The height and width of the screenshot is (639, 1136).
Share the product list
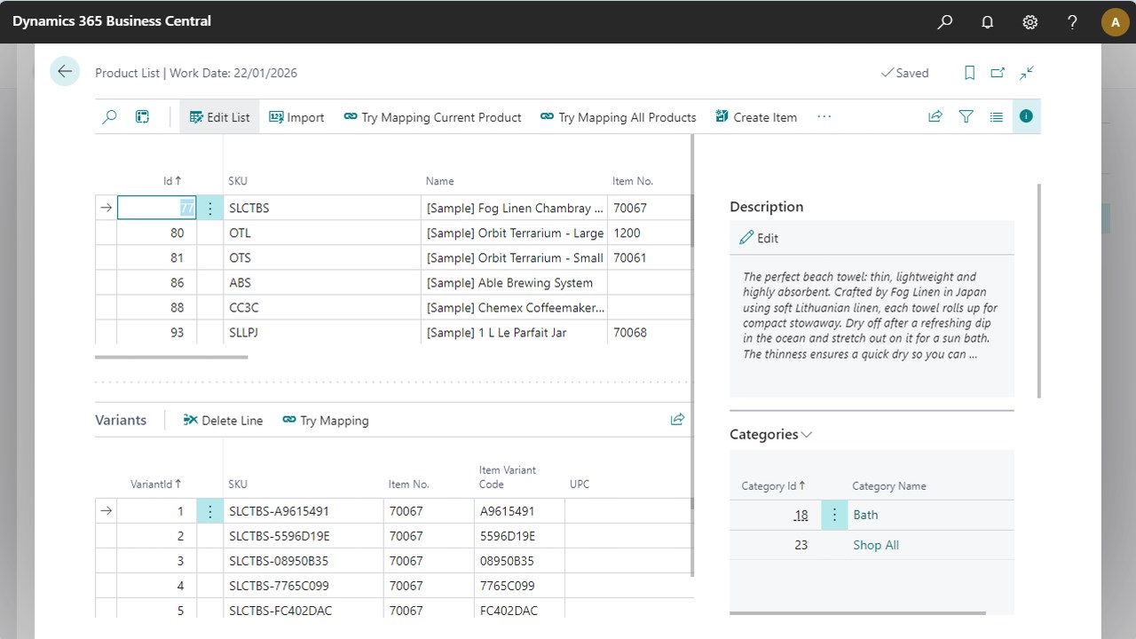[935, 116]
